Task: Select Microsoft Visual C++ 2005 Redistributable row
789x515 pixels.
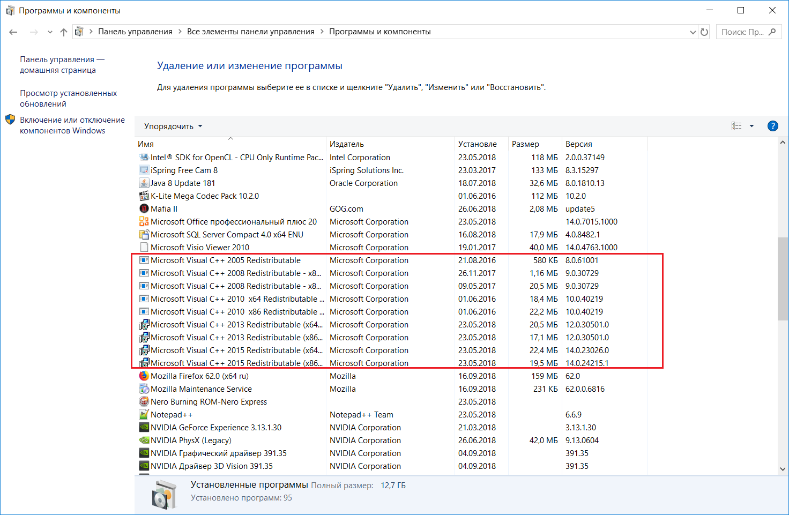Action: [391, 260]
